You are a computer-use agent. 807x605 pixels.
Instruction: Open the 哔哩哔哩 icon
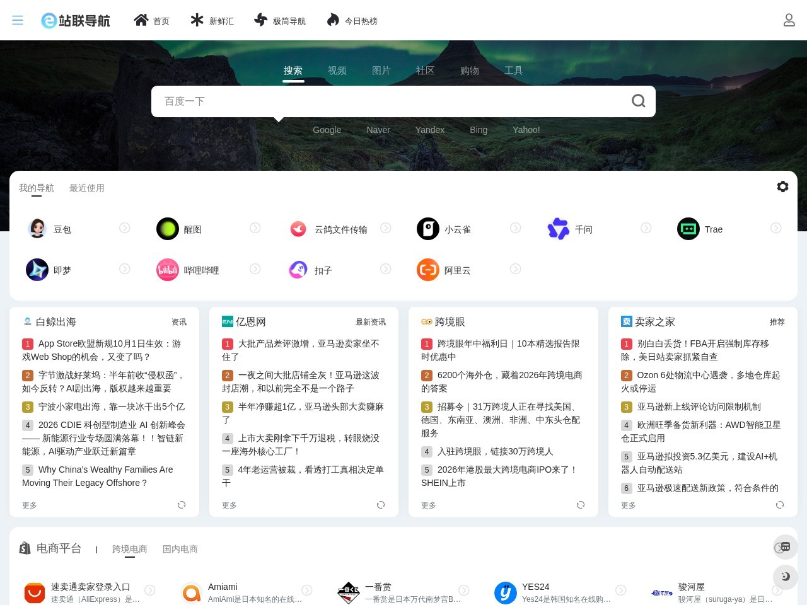pos(168,270)
